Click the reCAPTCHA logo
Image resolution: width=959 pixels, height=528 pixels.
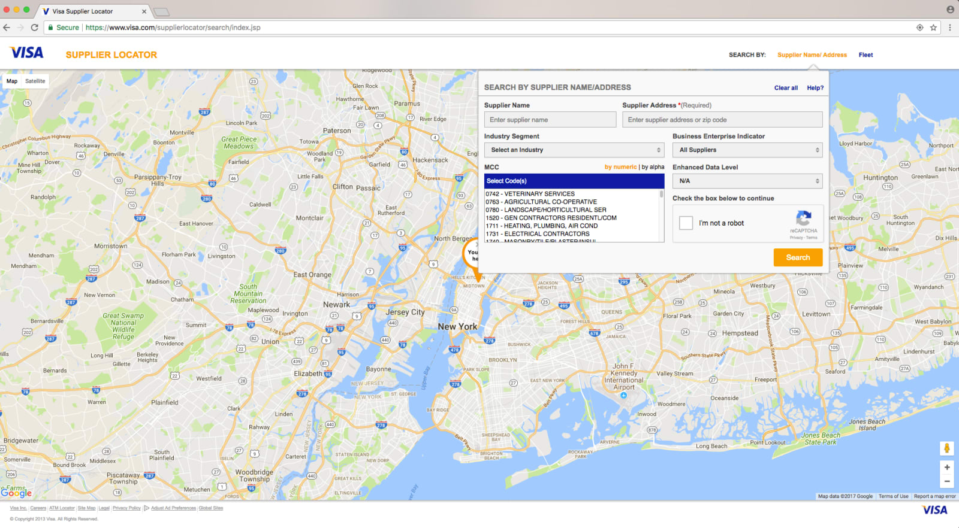click(x=804, y=218)
